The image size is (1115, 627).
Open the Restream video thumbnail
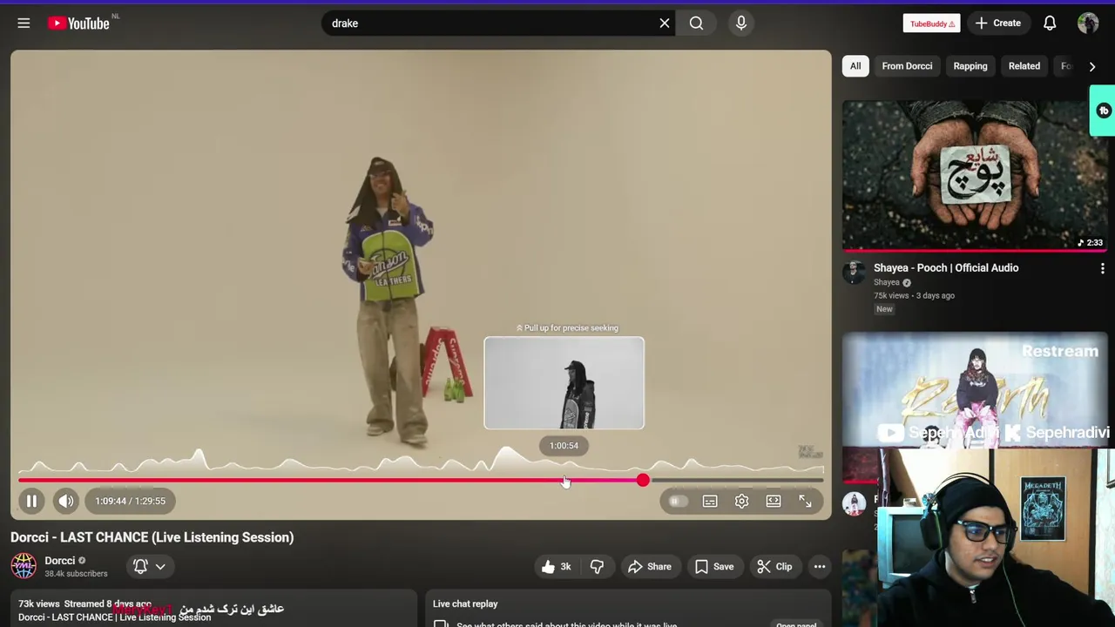[x=975, y=389]
